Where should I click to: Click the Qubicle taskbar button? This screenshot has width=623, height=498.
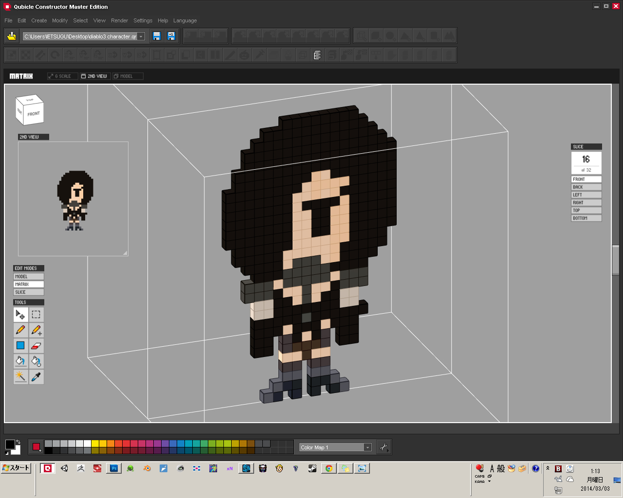48,468
